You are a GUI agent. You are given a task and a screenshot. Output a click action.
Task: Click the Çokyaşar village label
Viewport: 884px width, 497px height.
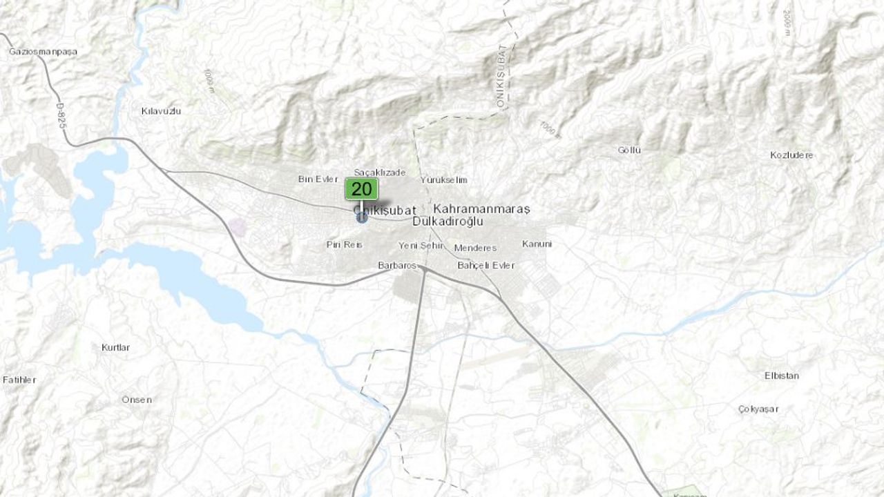coord(758,409)
